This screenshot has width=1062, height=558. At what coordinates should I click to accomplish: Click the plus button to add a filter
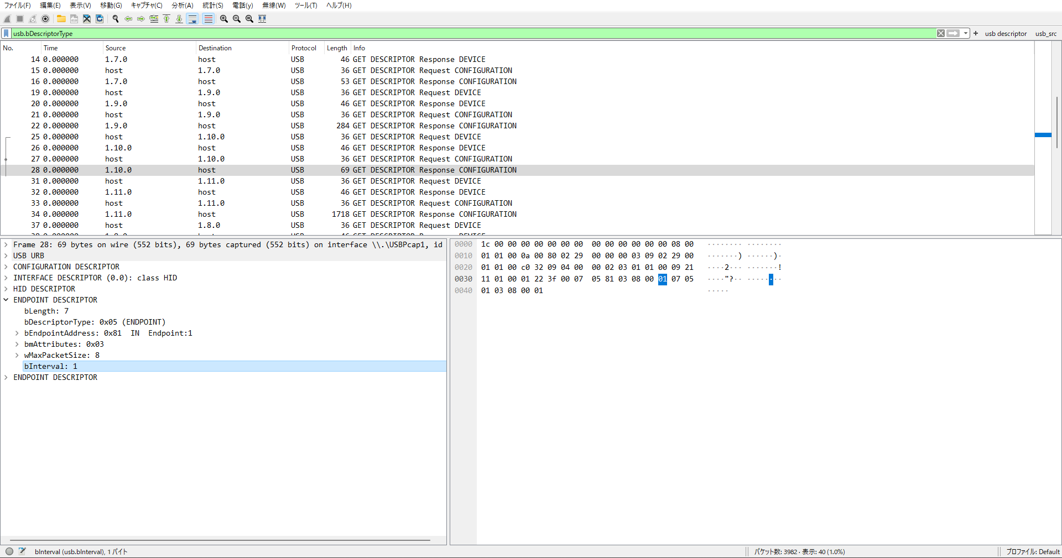(x=975, y=33)
